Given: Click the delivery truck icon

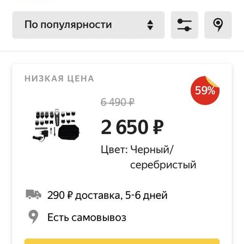Looking at the screenshot, I should [33, 194].
